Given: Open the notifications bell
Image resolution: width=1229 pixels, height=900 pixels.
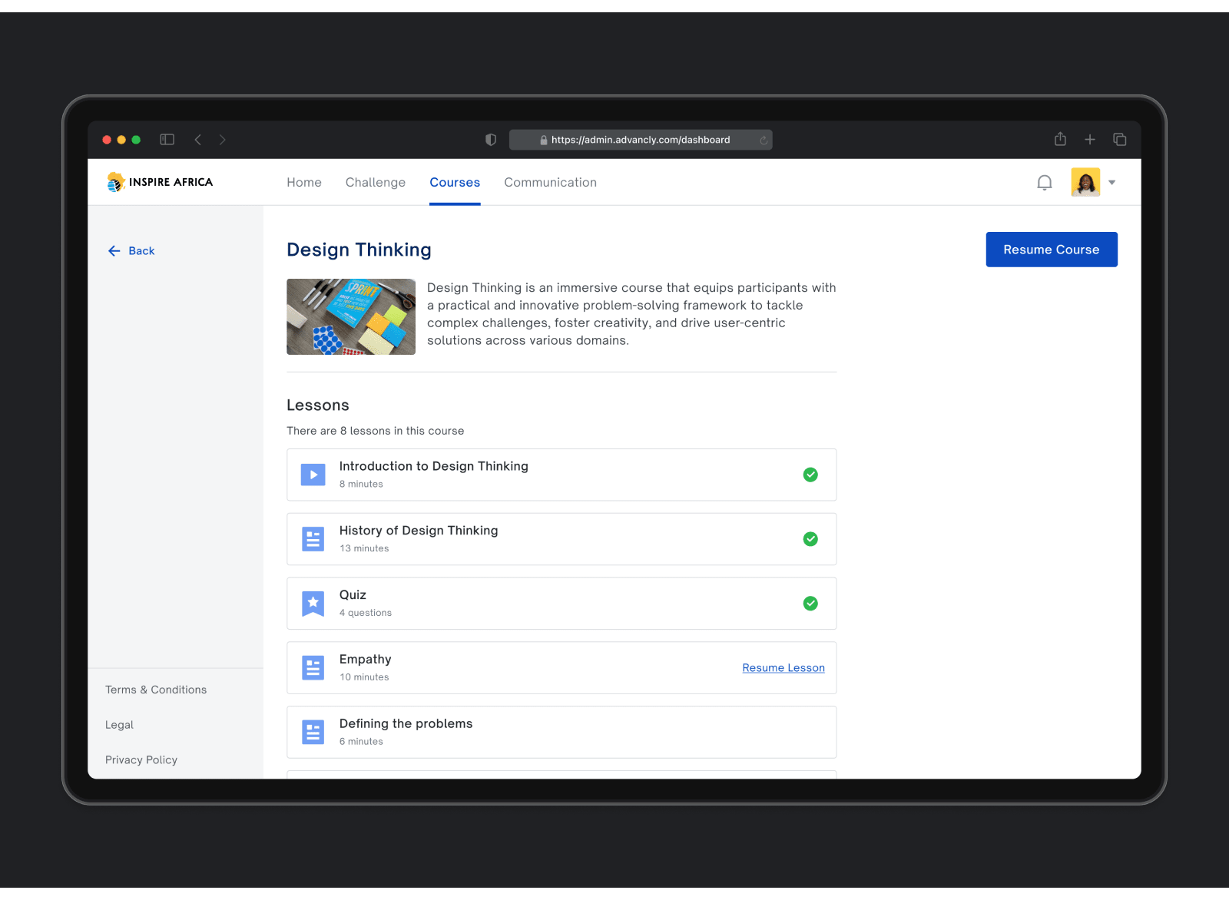Looking at the screenshot, I should [x=1044, y=183].
